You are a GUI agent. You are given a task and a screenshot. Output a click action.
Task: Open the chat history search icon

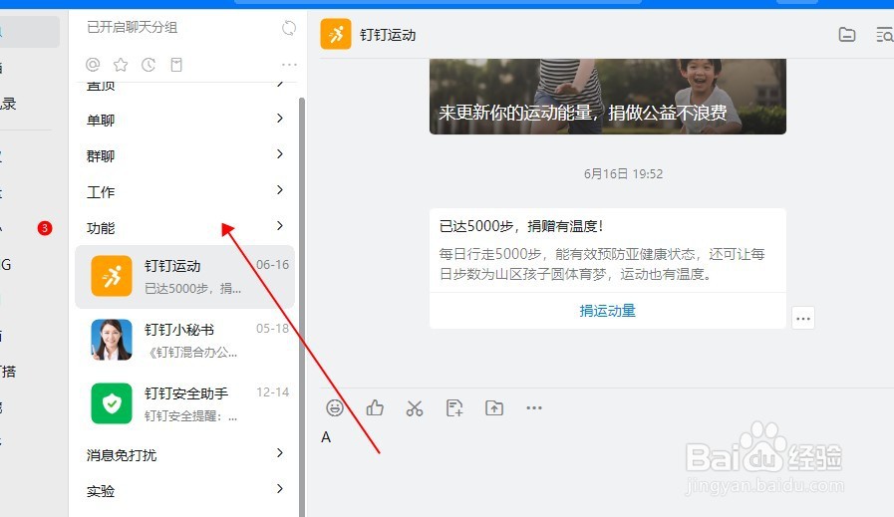[x=884, y=35]
